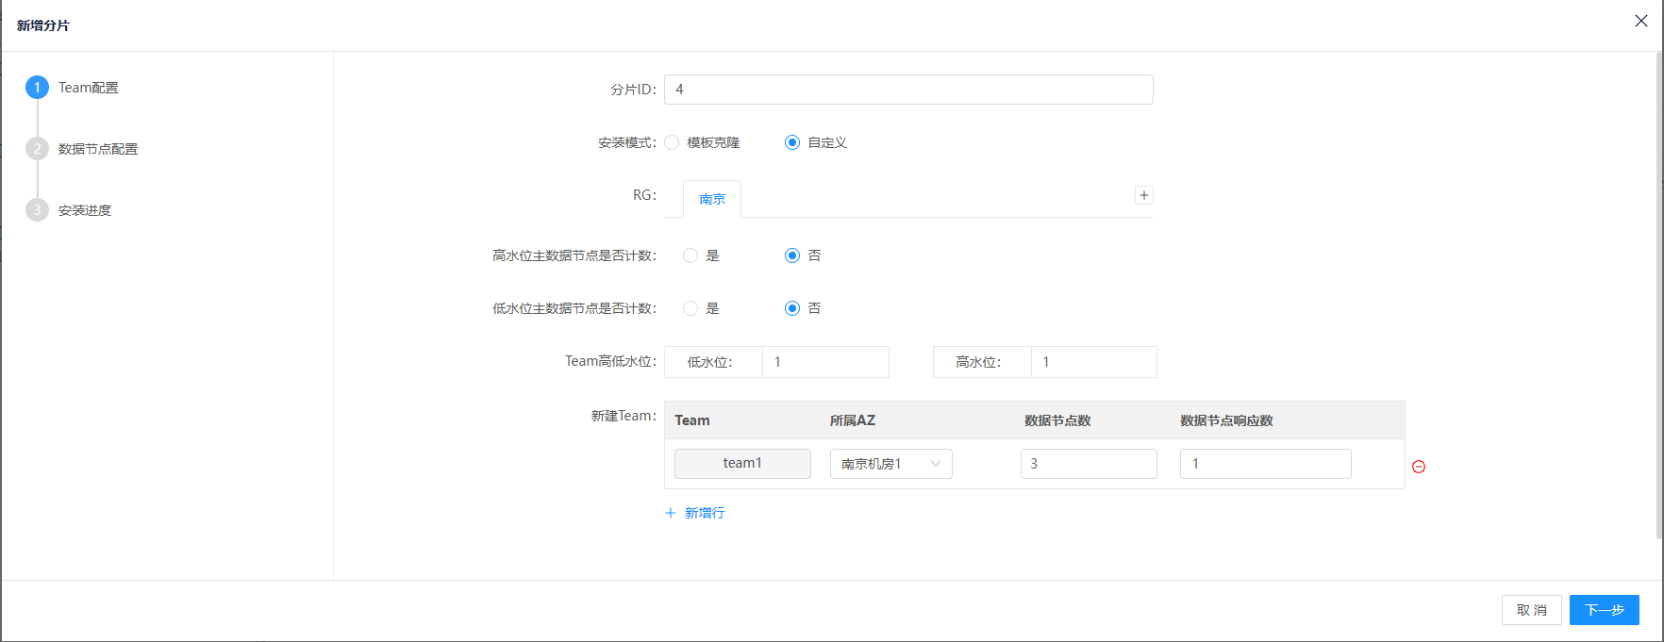The height and width of the screenshot is (642, 1664).
Task: Click the 新增分片 dialog title
Action: pos(43,25)
